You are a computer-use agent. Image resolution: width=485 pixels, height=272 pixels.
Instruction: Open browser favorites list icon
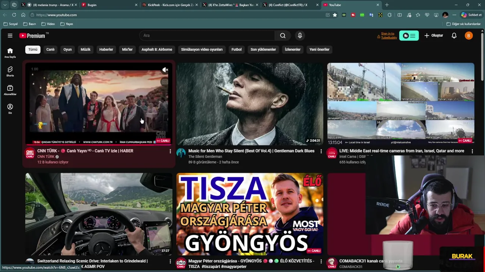coord(418,15)
